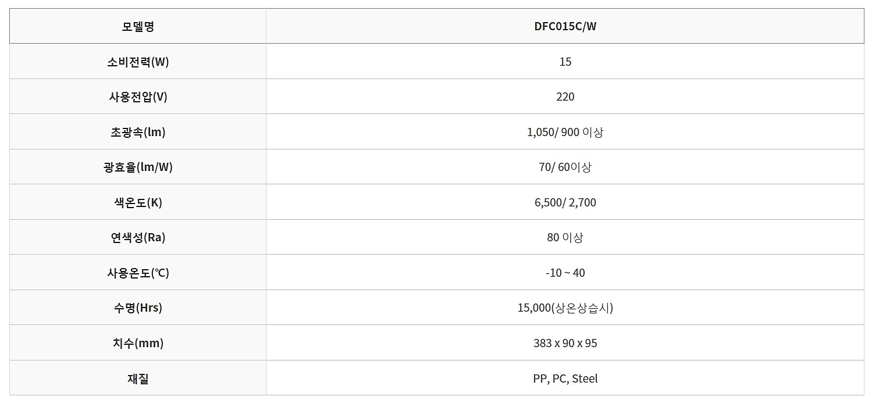The width and height of the screenshot is (872, 407).
Task: Select the power value 15
Action: point(565,62)
